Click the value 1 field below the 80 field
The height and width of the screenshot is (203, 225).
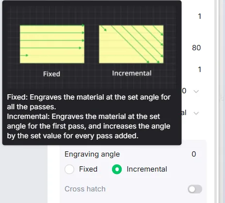[199, 70]
